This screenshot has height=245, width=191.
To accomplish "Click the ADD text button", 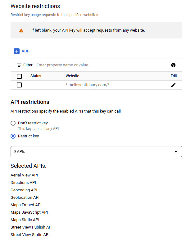I will (x=25, y=51).
